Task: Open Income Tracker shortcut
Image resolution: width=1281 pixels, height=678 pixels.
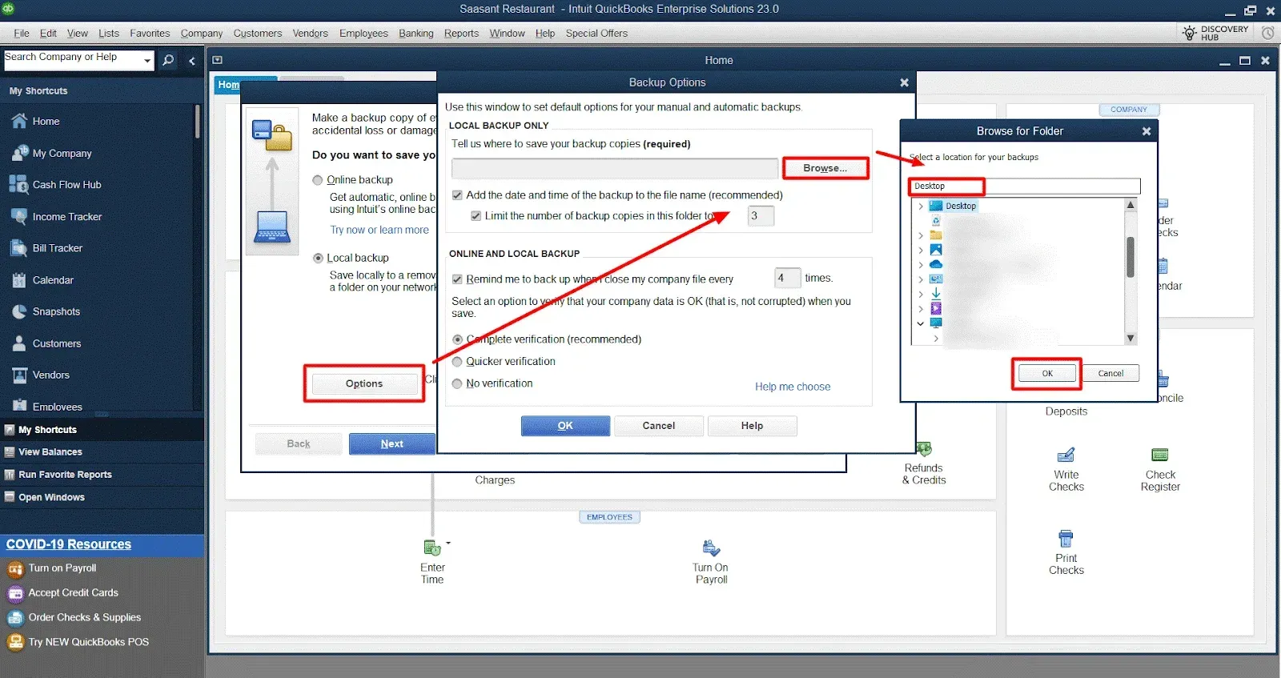Action: pos(66,217)
